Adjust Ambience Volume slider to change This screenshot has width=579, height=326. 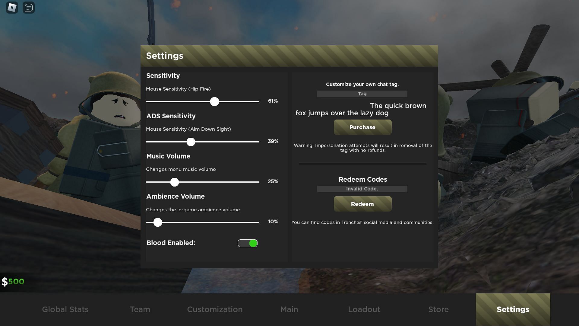pos(157,222)
